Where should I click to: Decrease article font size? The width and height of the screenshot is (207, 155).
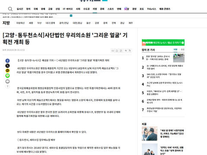(125, 51)
